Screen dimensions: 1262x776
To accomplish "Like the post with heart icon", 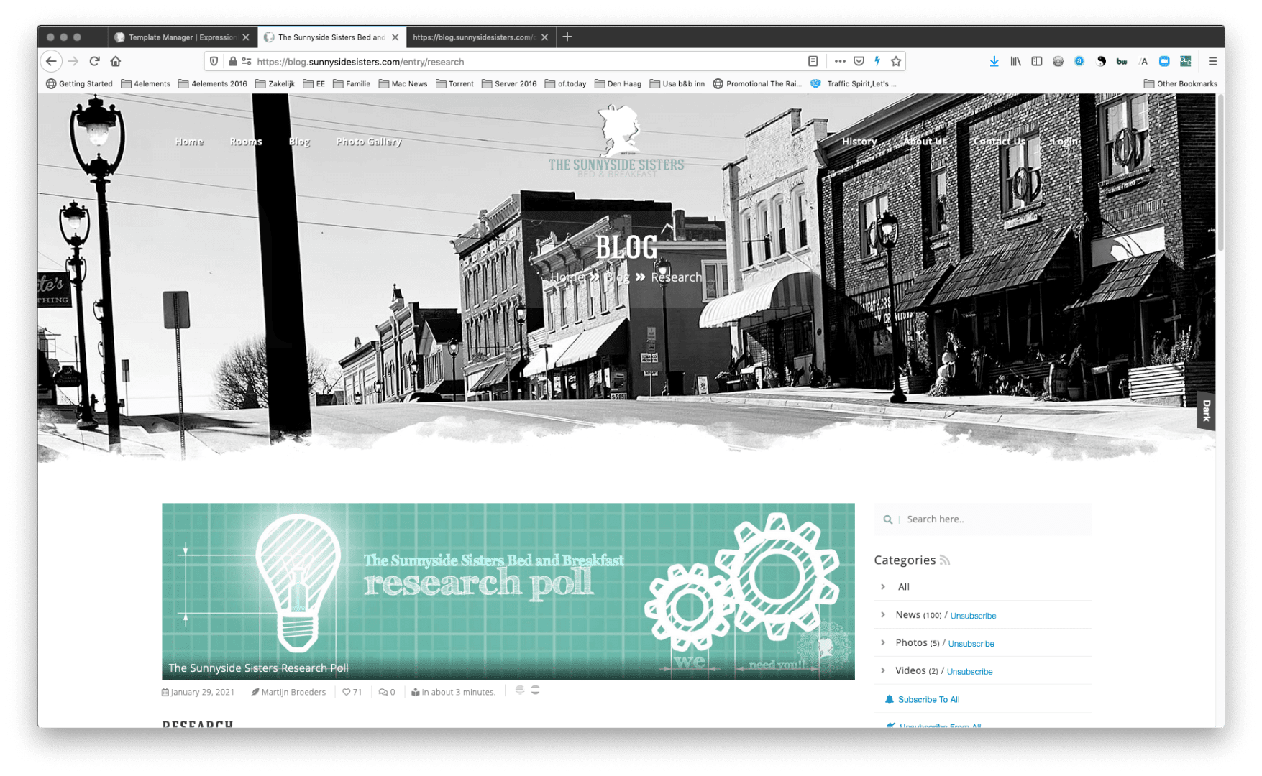I will [x=346, y=692].
